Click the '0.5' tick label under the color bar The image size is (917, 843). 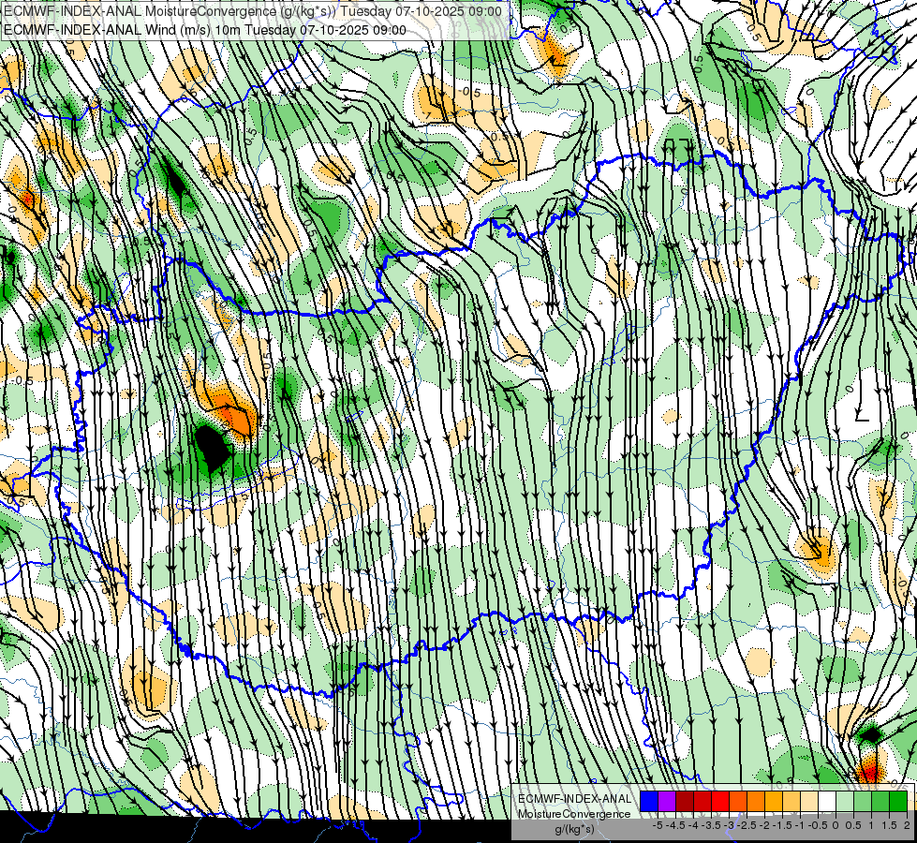pos(853,825)
